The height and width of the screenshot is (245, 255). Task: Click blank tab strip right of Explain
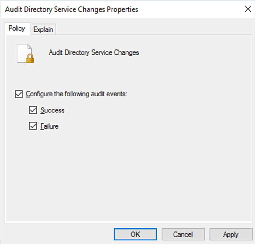click(152, 29)
